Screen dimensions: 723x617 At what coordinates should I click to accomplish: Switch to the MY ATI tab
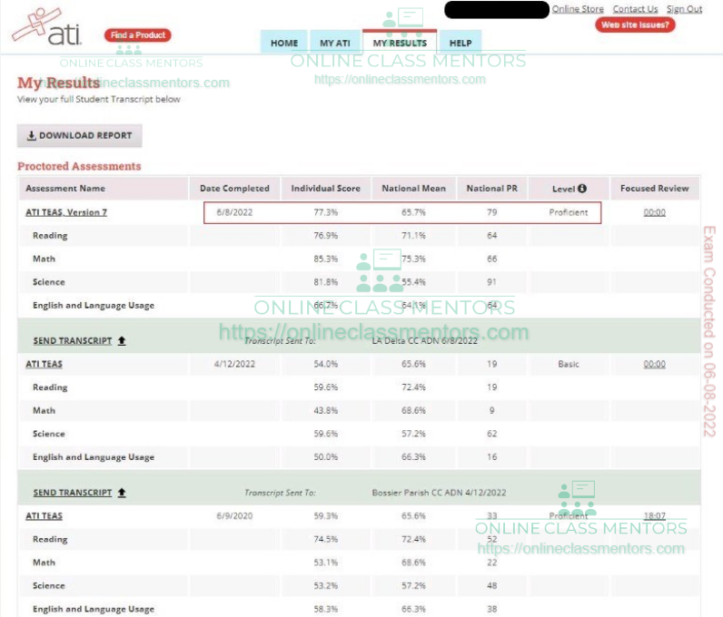[334, 43]
